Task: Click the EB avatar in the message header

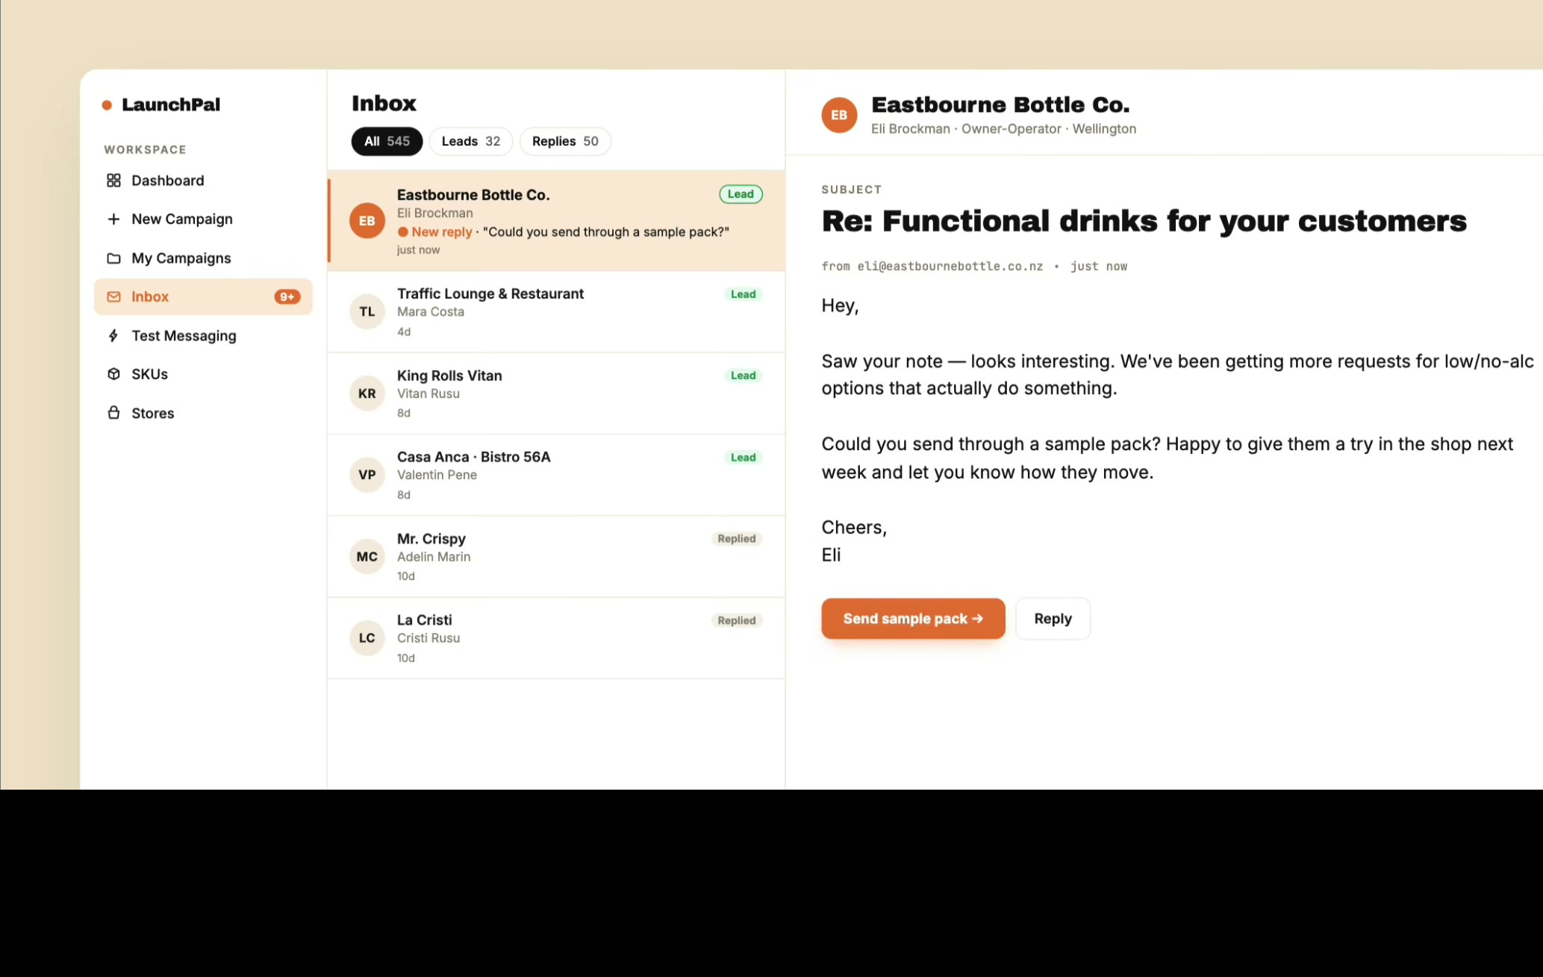Action: [839, 115]
